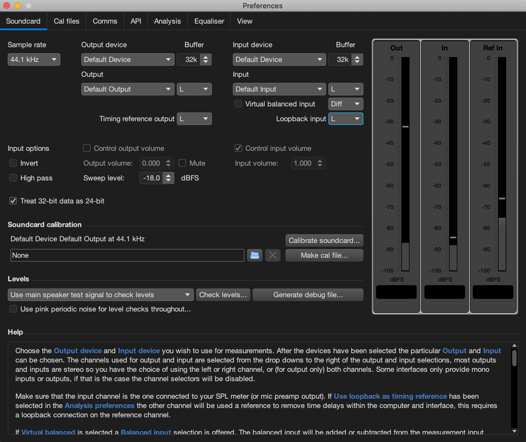Enable Virtual balanced input checkbox

[x=238, y=104]
